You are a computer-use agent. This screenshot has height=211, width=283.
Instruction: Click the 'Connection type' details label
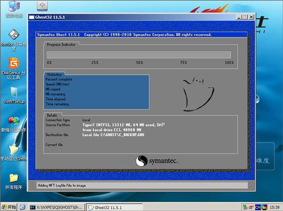coord(58,120)
